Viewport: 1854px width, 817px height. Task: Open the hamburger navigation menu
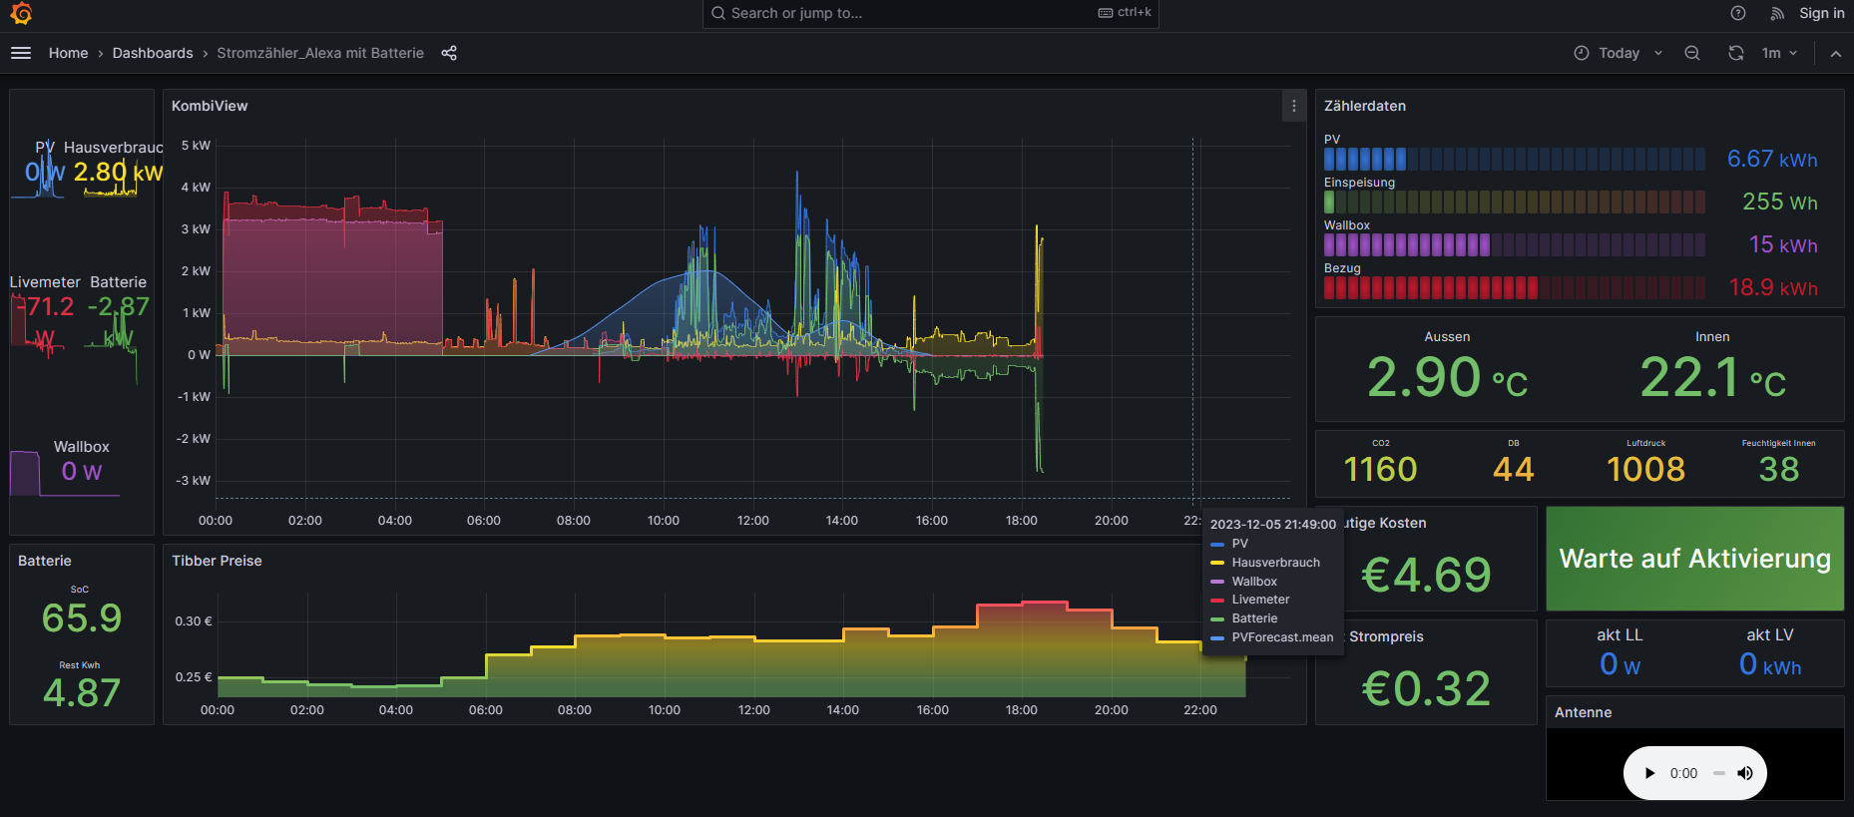[21, 53]
